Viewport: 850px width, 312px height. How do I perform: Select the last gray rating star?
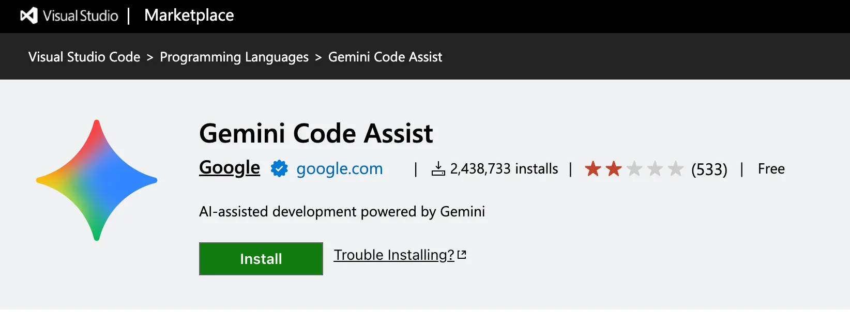[675, 169]
